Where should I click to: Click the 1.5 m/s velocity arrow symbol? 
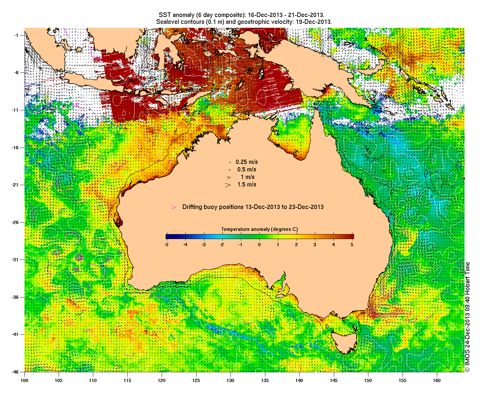[x=228, y=185]
